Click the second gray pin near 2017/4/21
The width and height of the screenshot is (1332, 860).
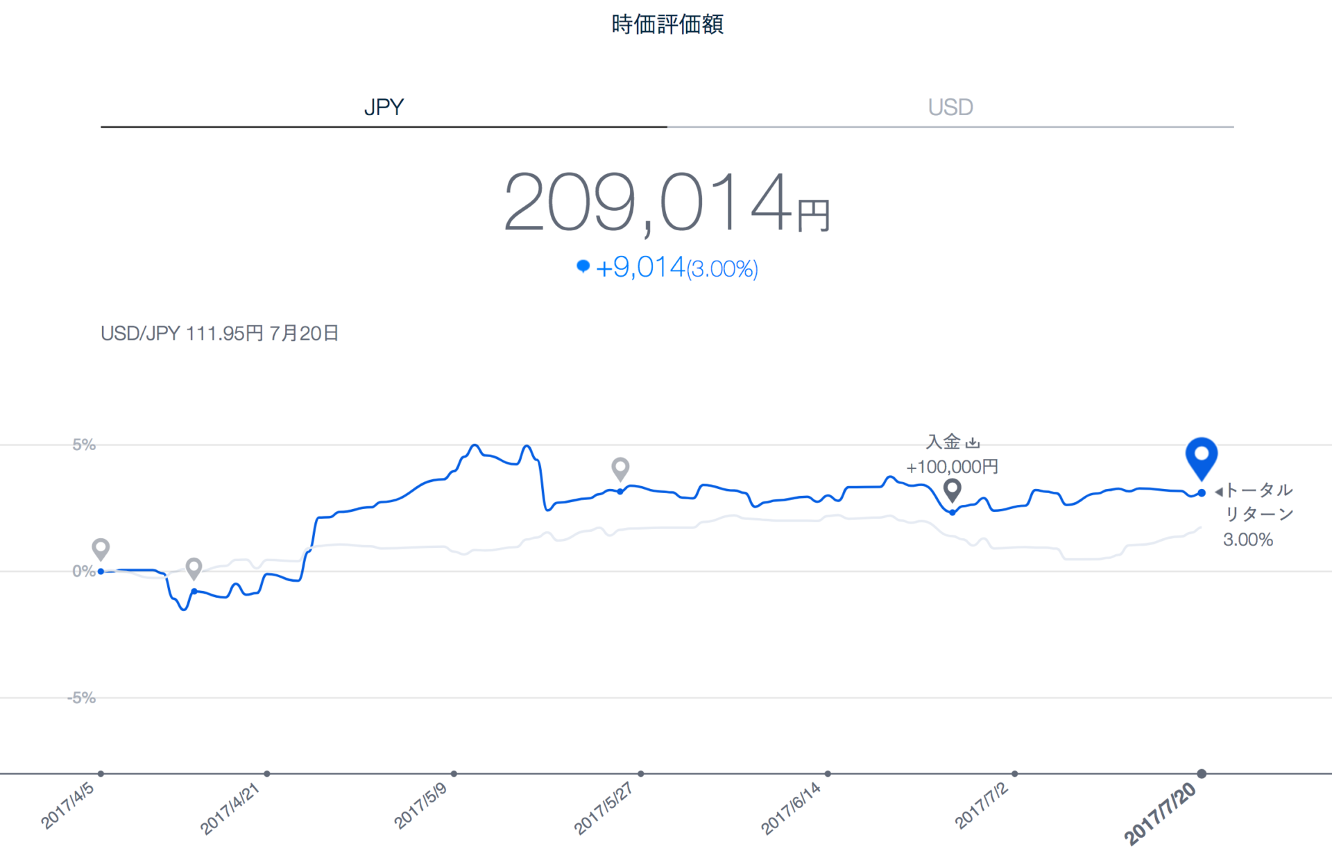(x=194, y=567)
